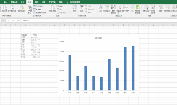The width and height of the screenshot is (177, 105).
Task: Open Consolidate (合并计算)
Action: pos(125,9)
